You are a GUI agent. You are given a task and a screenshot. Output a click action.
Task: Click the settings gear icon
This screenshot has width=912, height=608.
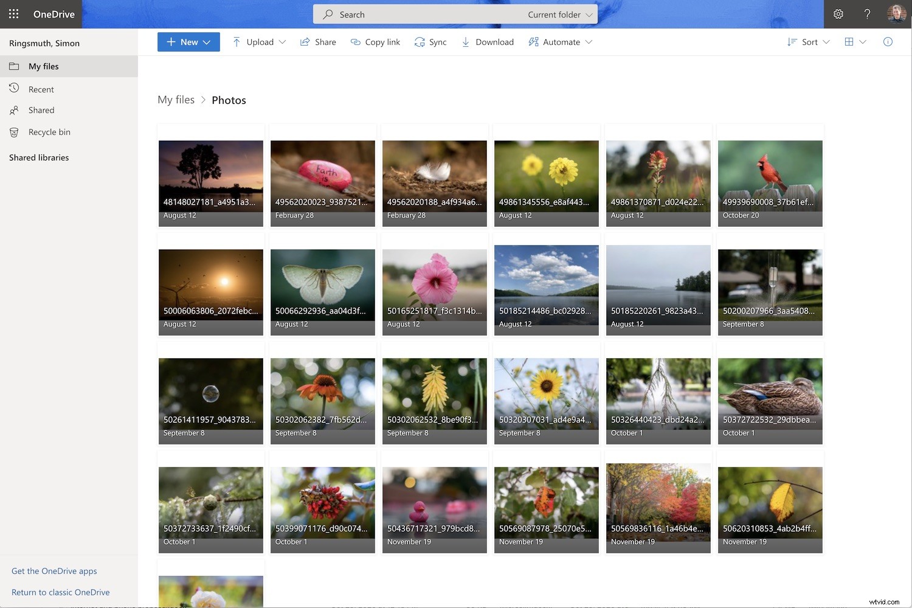coord(838,13)
